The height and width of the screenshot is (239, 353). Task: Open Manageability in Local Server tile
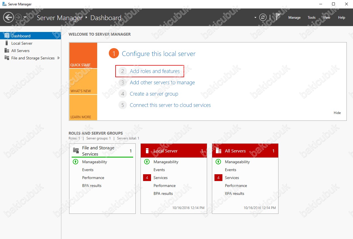166,162
